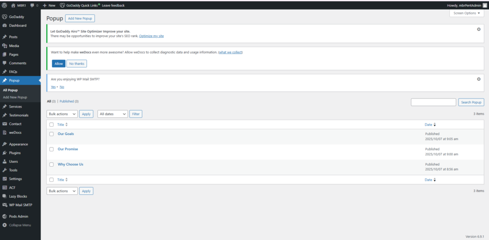This screenshot has width=489, height=240.
Task: Dismiss the WP Mail SMTP notice
Action: (478, 79)
